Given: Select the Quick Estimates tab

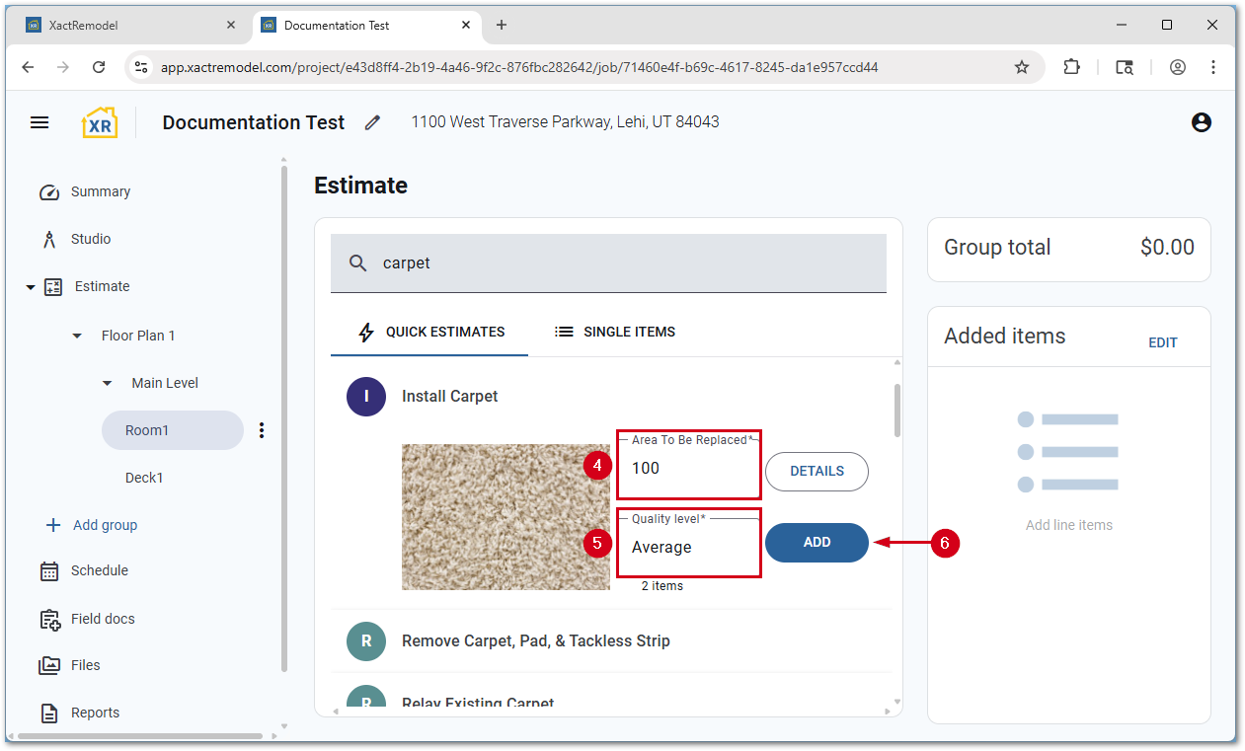Looking at the screenshot, I should pos(429,332).
